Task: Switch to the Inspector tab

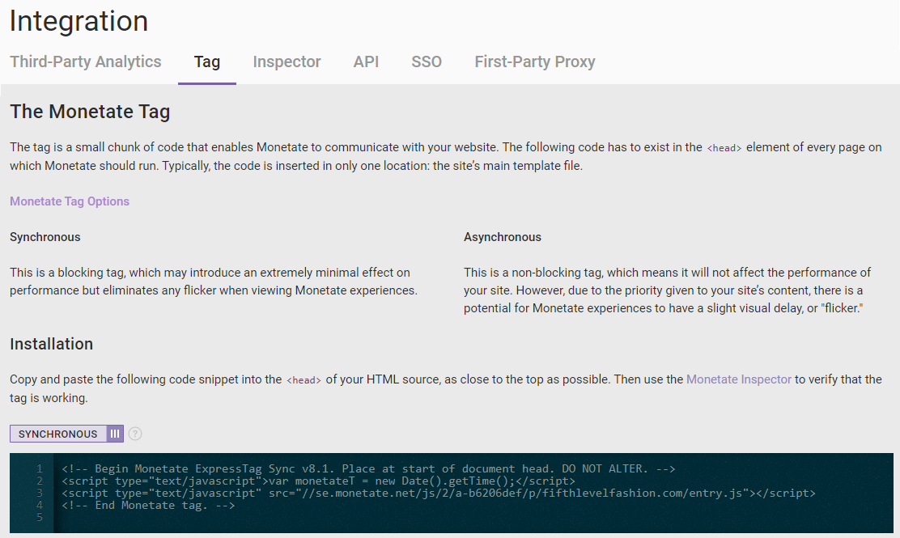Action: pos(287,61)
